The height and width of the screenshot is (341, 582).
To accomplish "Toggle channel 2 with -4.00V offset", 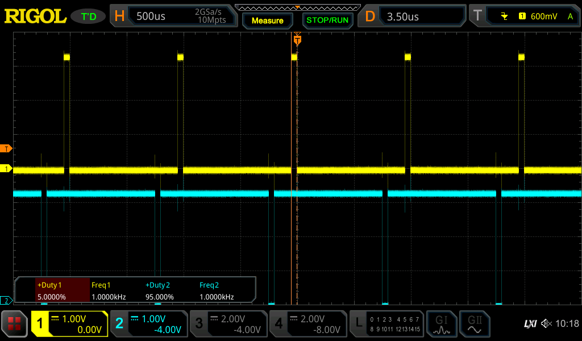I will tap(149, 324).
